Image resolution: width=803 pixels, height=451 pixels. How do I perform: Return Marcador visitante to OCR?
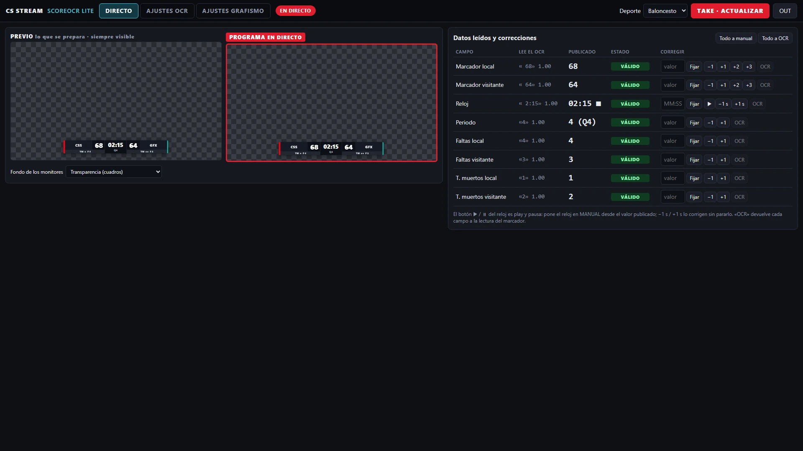click(765, 85)
